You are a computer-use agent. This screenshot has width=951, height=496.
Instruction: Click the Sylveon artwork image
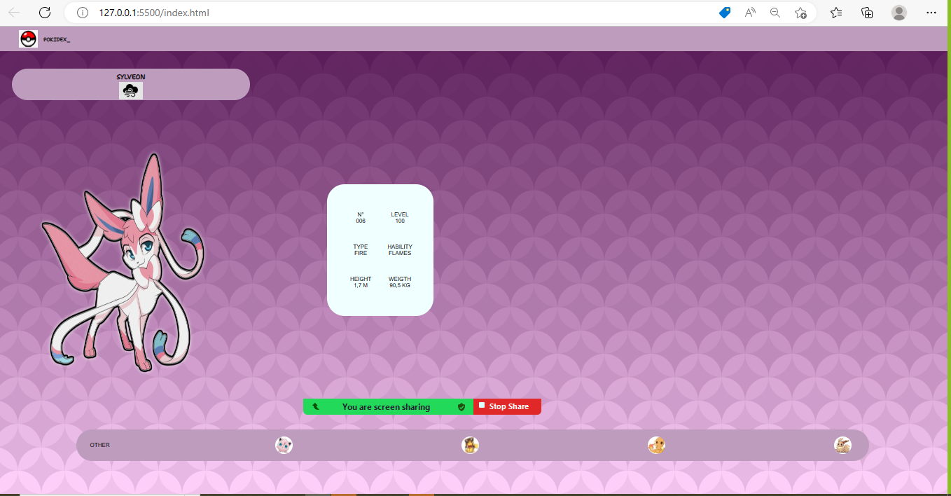coord(123,263)
